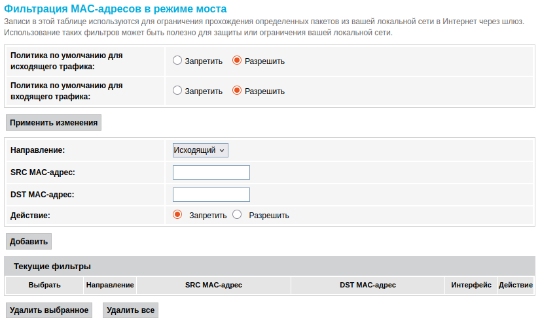Select Разрешить for default incoming traffic policy

click(x=237, y=91)
